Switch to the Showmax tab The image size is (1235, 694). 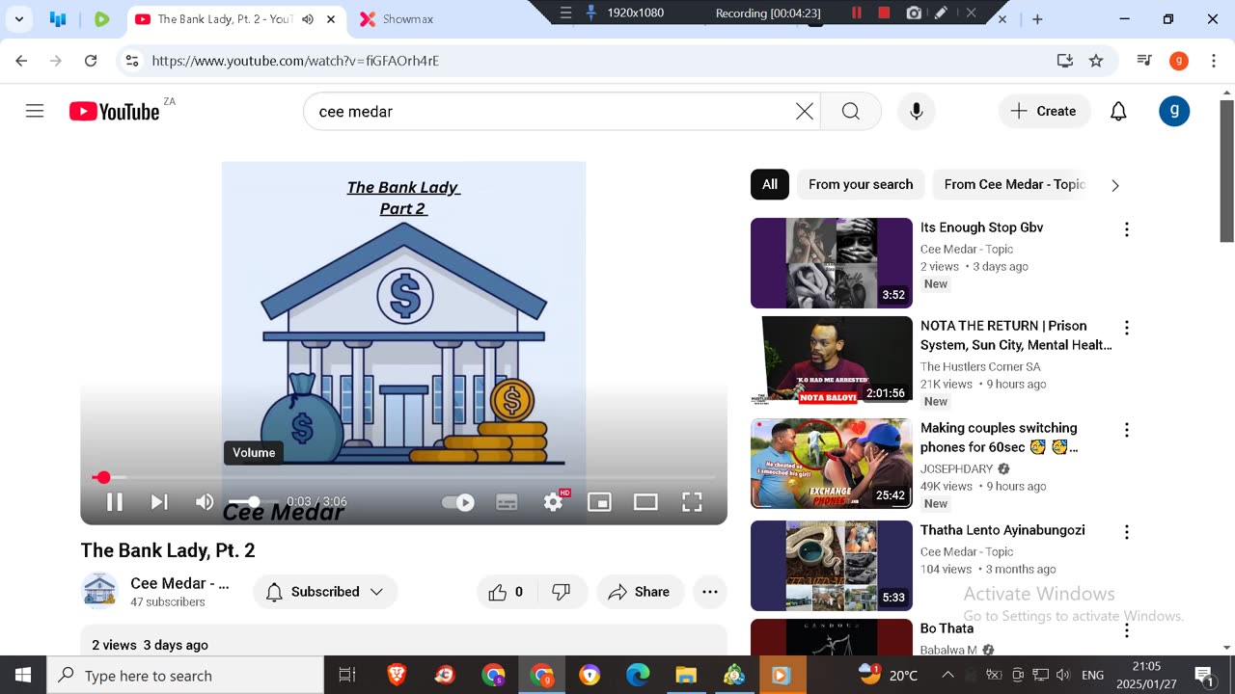pyautogui.click(x=407, y=19)
